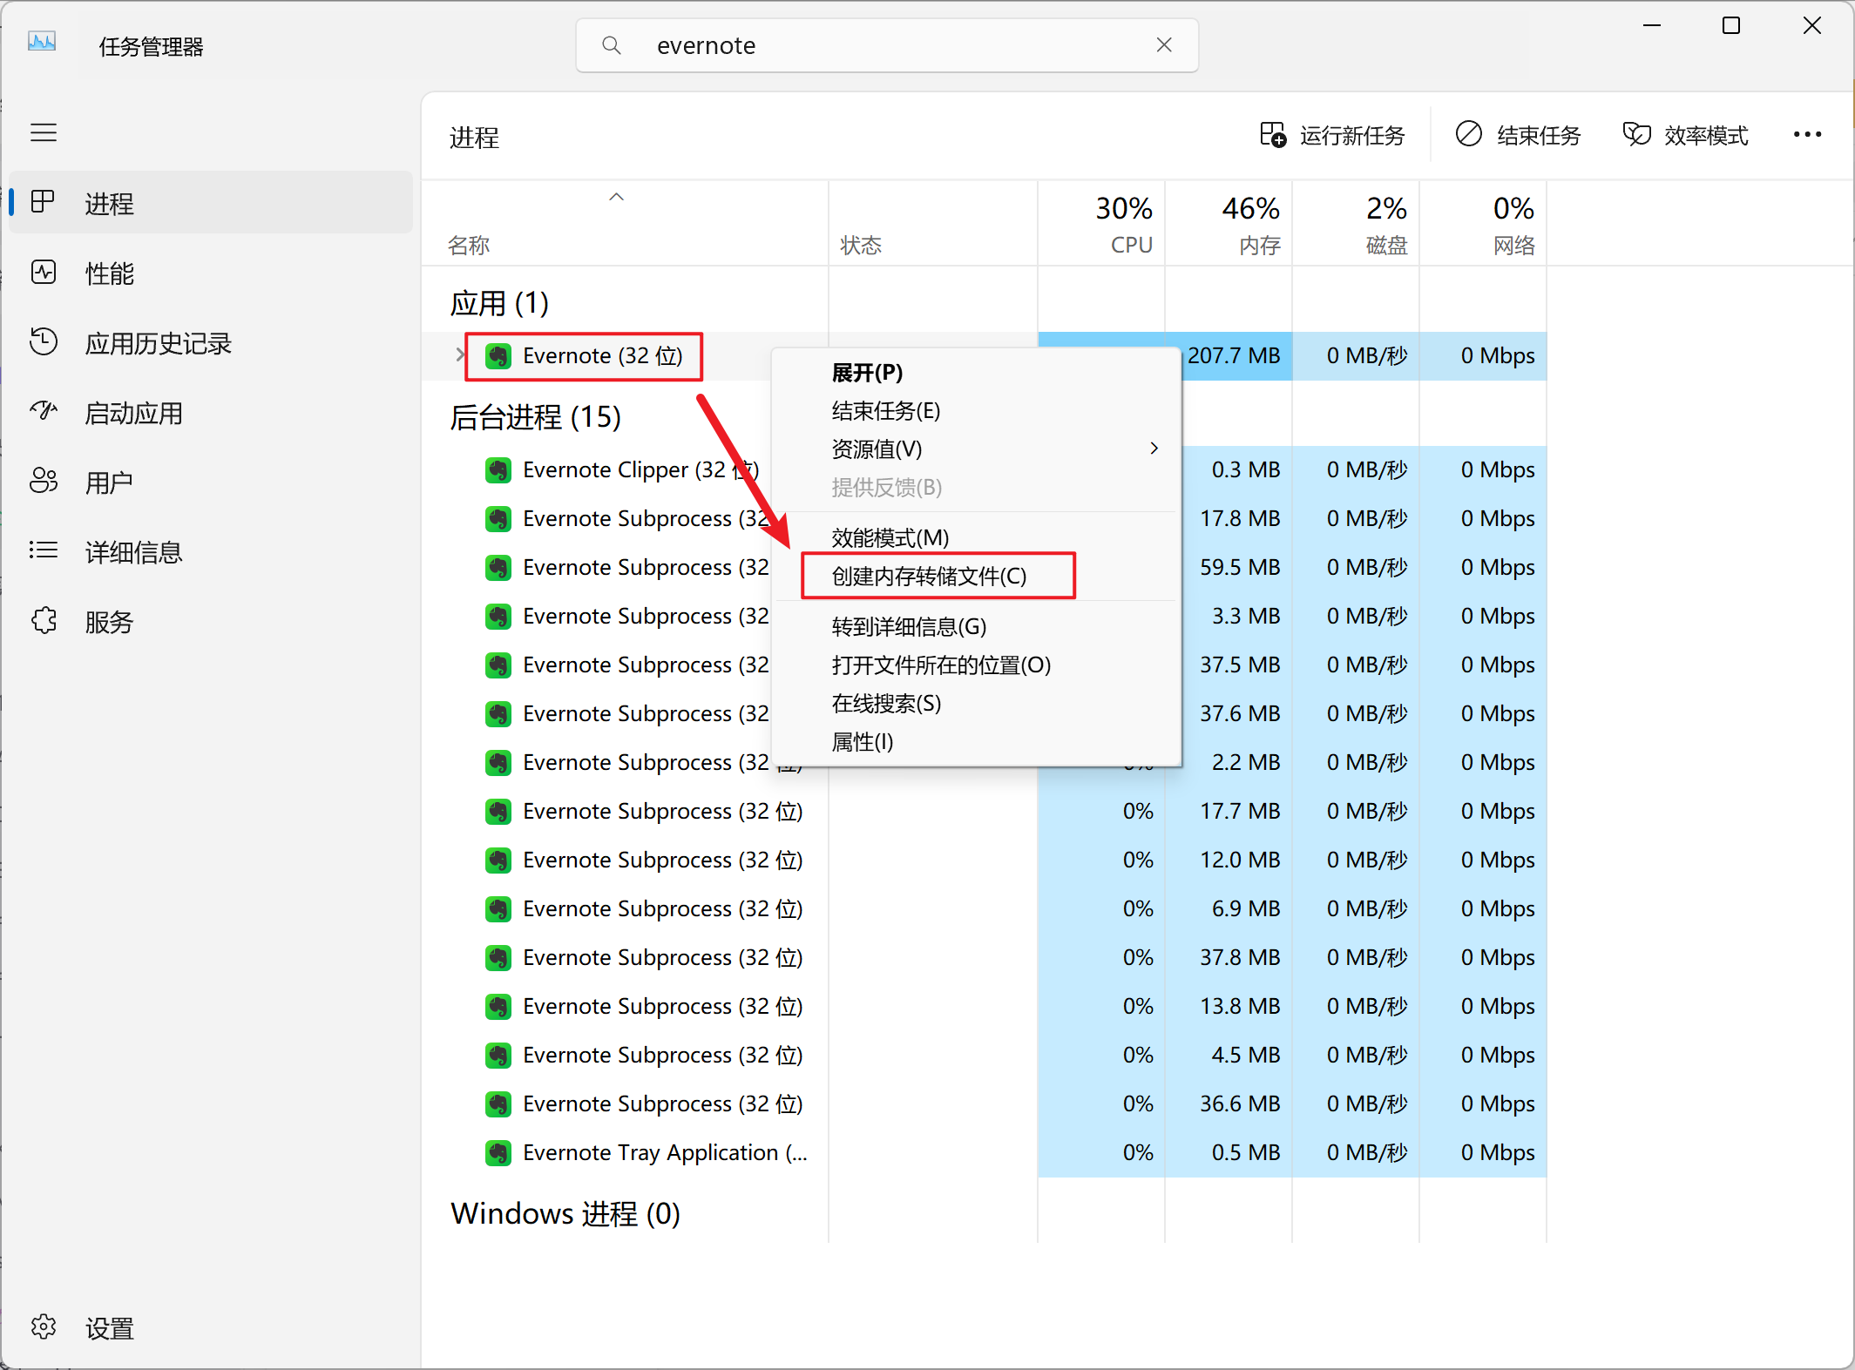Select Evernote Subprocess using 4.5 MB

(985, 1055)
